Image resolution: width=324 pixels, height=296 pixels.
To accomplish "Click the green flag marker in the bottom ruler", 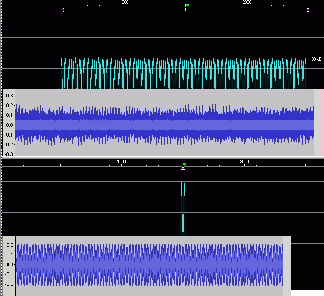I will [185, 165].
